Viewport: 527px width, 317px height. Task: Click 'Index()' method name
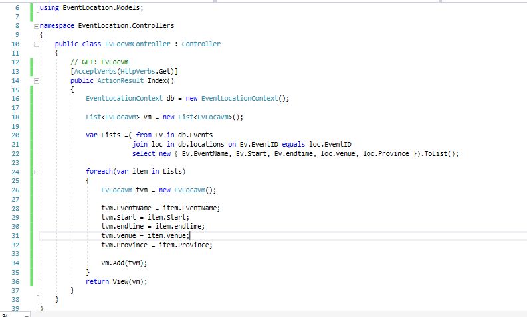(161, 81)
